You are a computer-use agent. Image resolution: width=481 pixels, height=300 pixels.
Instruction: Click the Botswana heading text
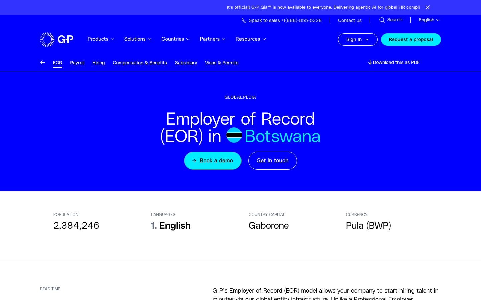(282, 136)
